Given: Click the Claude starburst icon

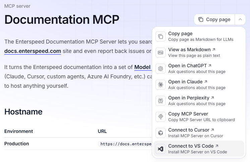Looking at the screenshot, I should click(161, 85).
